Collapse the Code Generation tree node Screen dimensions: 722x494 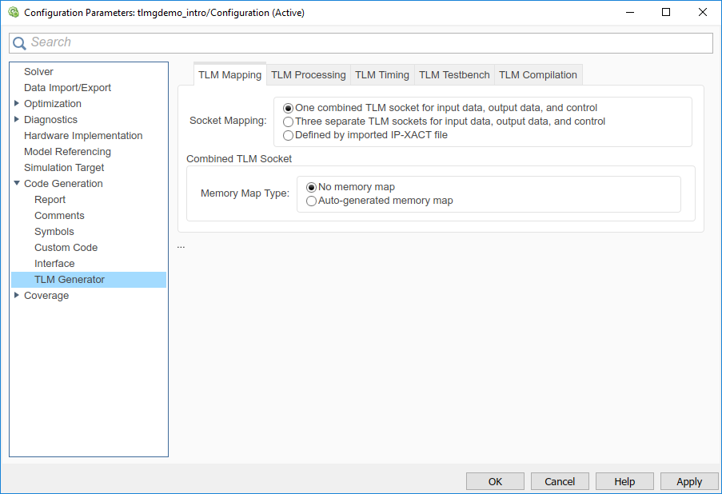pyautogui.click(x=17, y=183)
